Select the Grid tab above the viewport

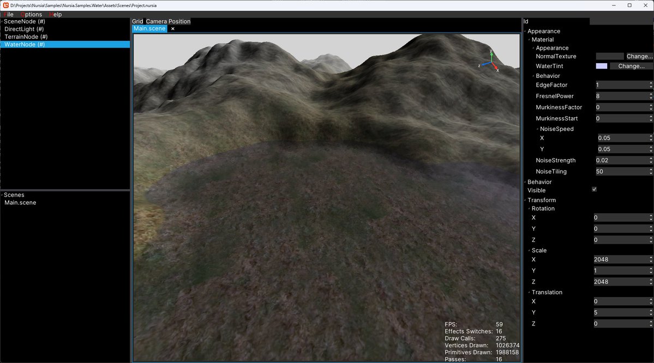(x=136, y=21)
